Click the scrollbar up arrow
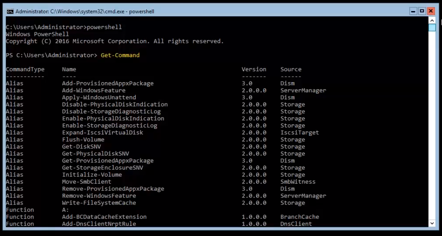The width and height of the screenshot is (442, 236). tap(432, 20)
